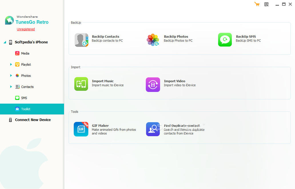Select Contacts in the sidebar

(x=27, y=87)
